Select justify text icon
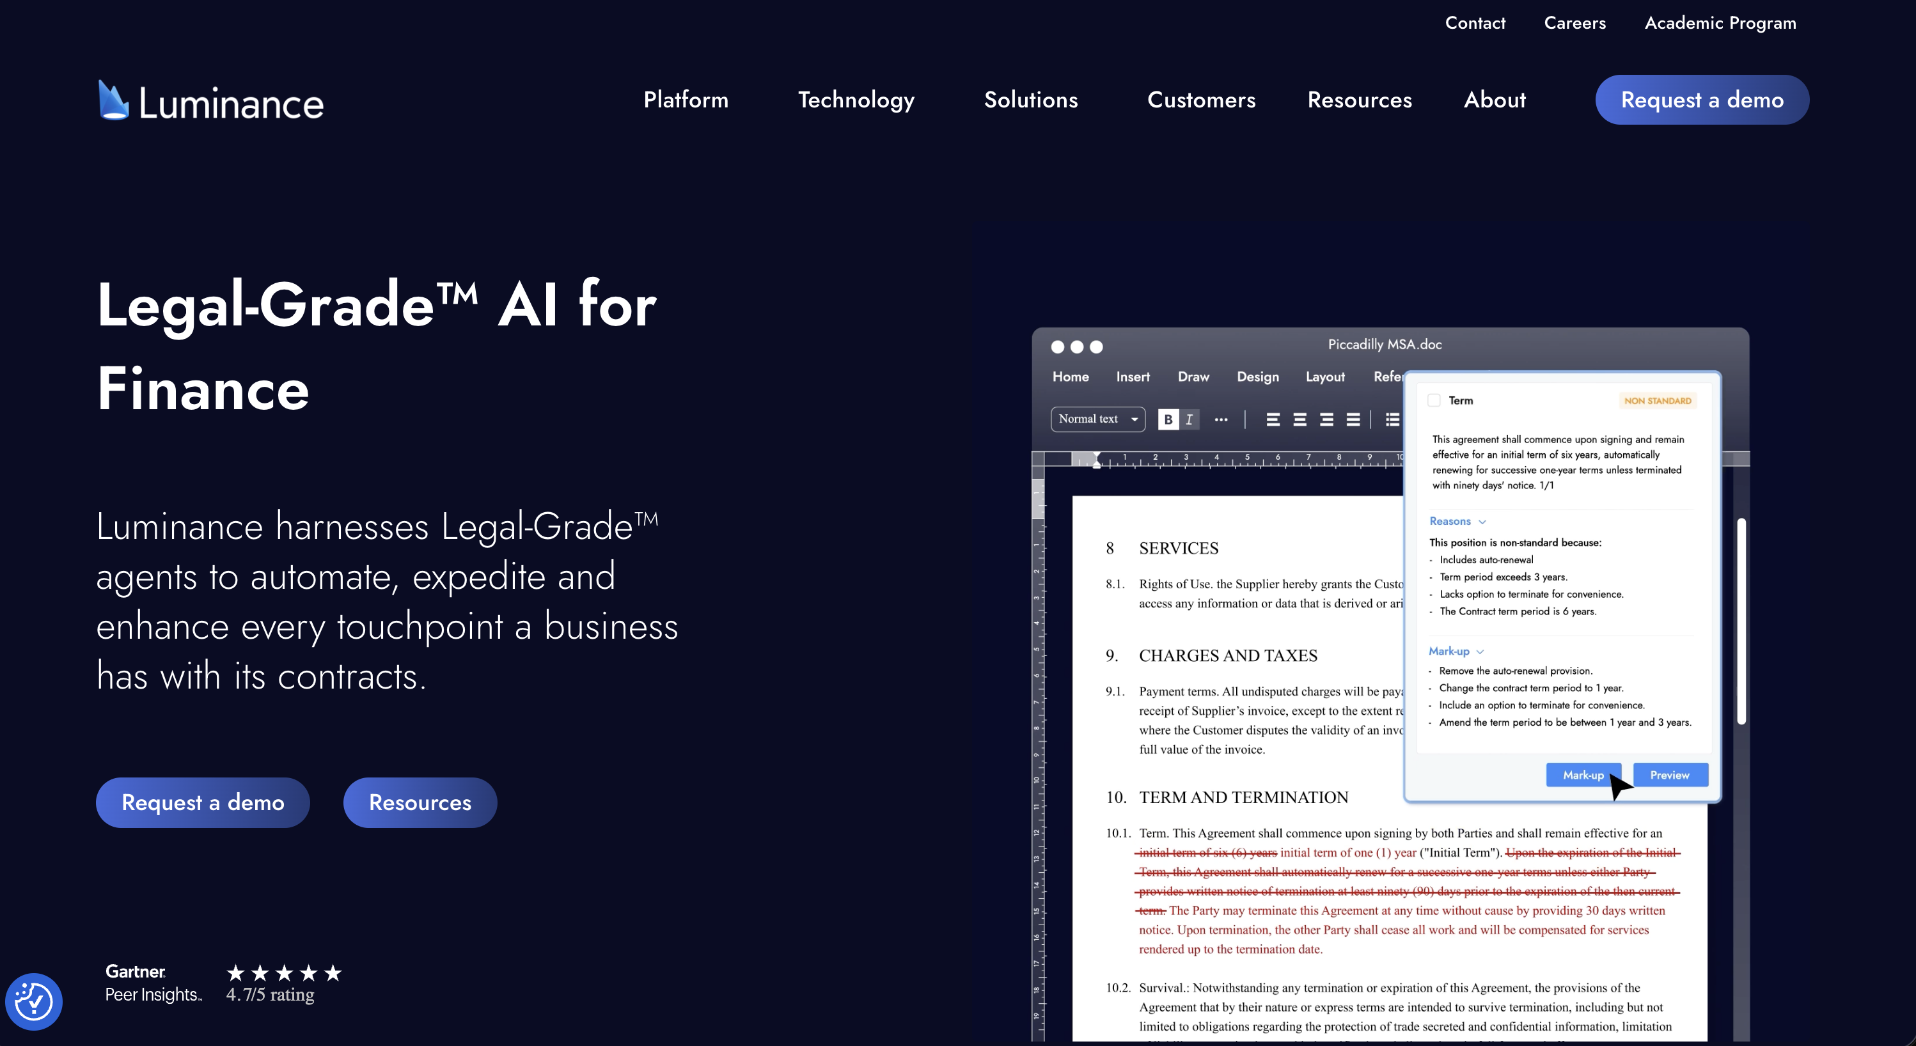The width and height of the screenshot is (1916, 1046). tap(1353, 419)
